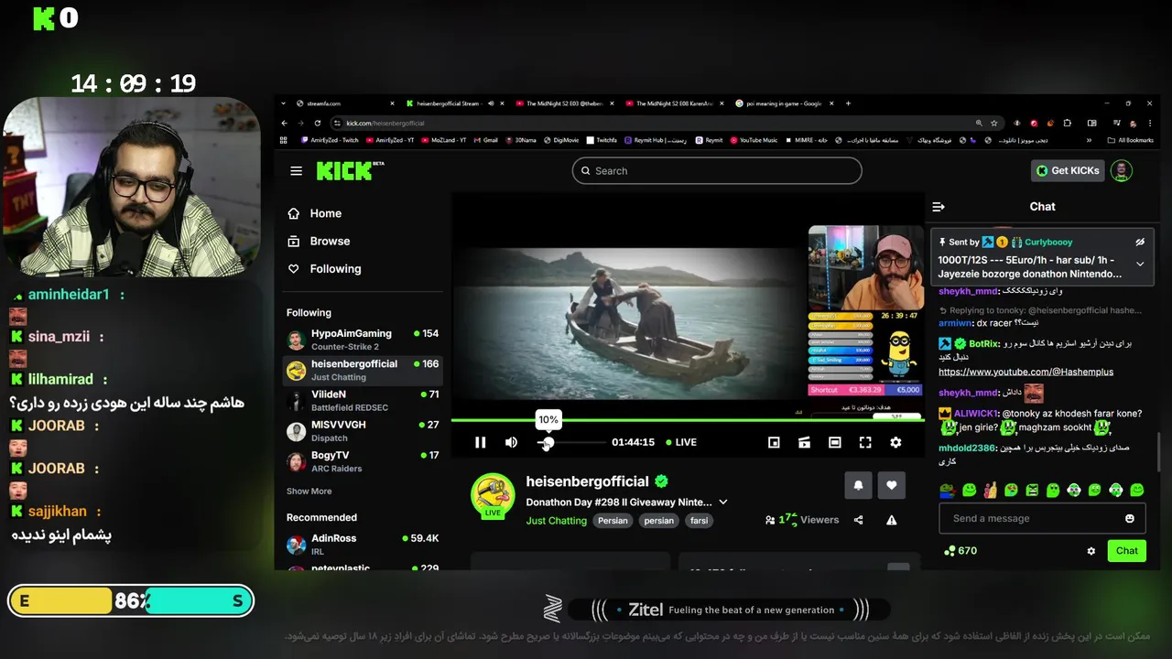Open the chat settings gear

pos(1091,551)
